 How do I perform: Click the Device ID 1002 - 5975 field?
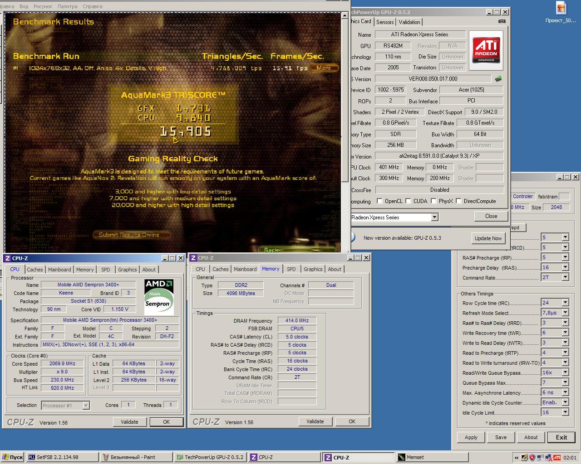click(x=390, y=90)
